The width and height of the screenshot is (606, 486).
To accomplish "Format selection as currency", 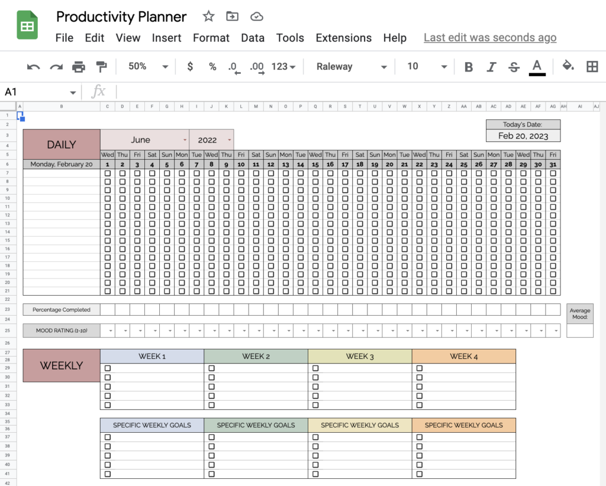I will coord(190,66).
